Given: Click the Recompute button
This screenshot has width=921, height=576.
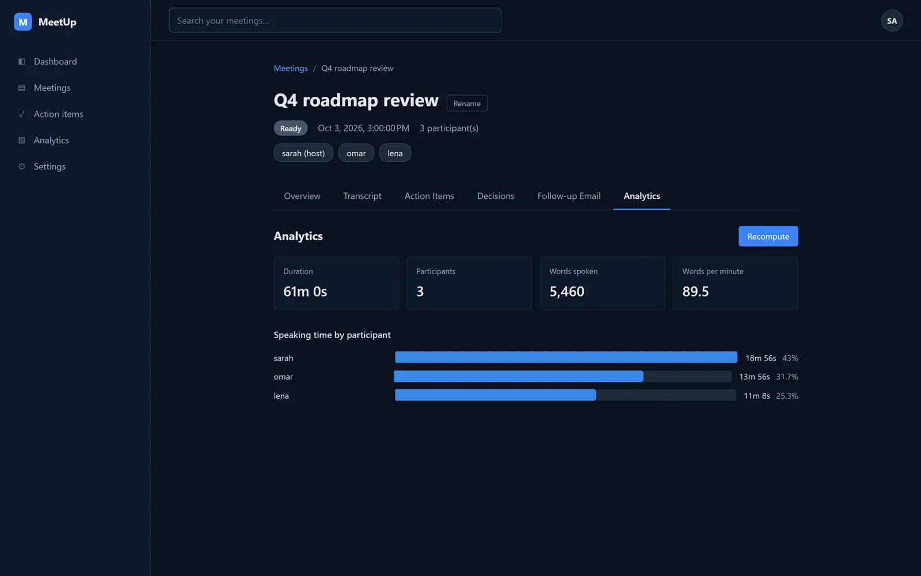Looking at the screenshot, I should pyautogui.click(x=768, y=236).
